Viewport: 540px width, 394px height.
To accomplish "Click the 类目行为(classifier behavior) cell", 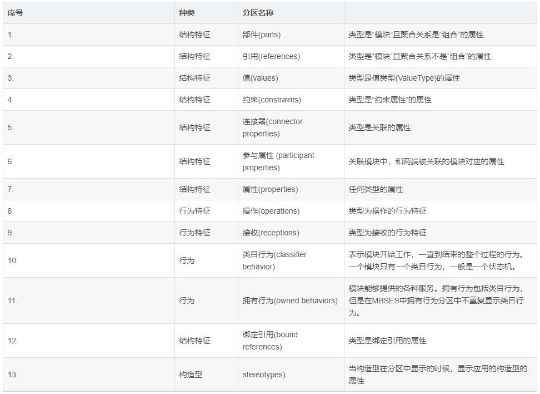I will [x=291, y=260].
